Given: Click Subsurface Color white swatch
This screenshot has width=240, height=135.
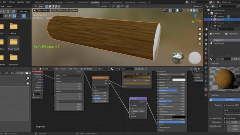Looking at the screenshot, I should (179, 80).
